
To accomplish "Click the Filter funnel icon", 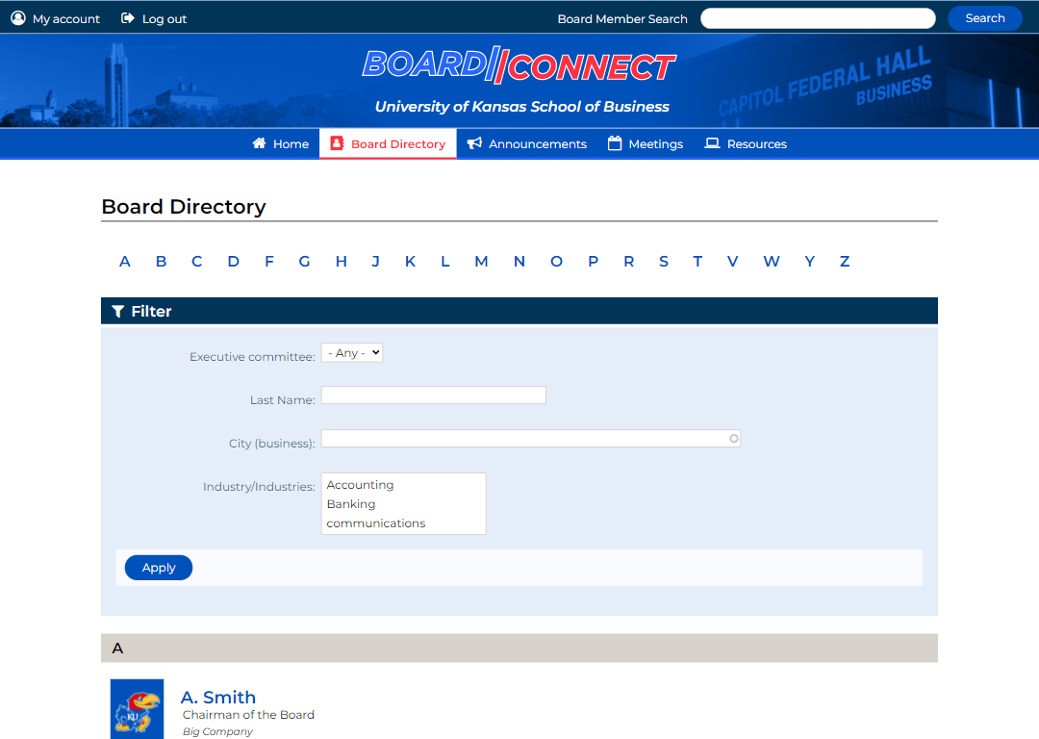I will 118,311.
